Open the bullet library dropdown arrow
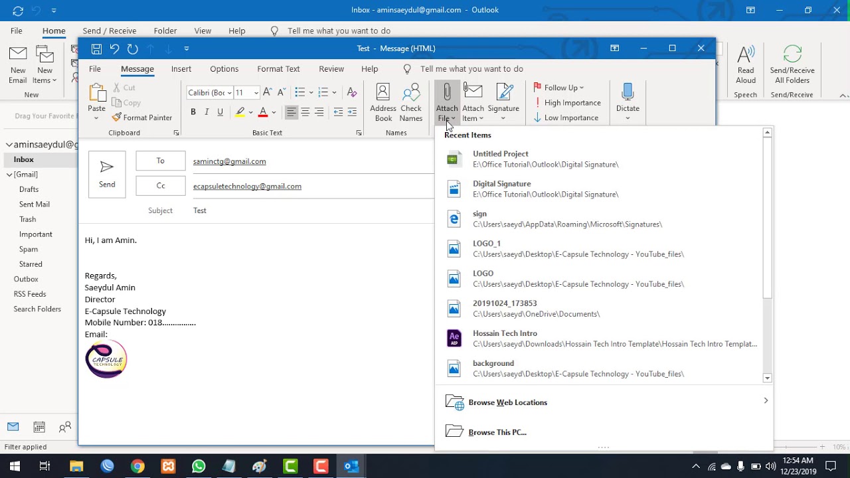Viewport: 850px width, 478px height. 311,92
